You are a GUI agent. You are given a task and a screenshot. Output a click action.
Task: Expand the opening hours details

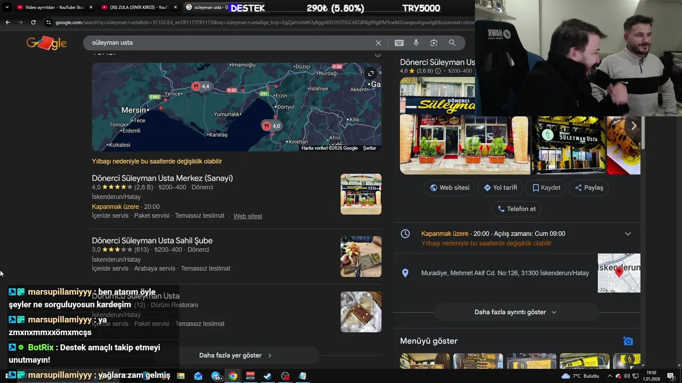click(x=628, y=234)
